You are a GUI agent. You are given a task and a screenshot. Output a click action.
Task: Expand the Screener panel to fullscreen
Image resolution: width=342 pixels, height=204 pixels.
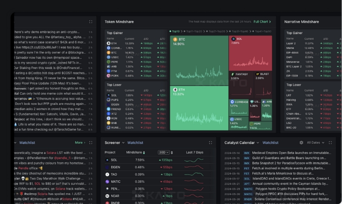[x=210, y=142]
